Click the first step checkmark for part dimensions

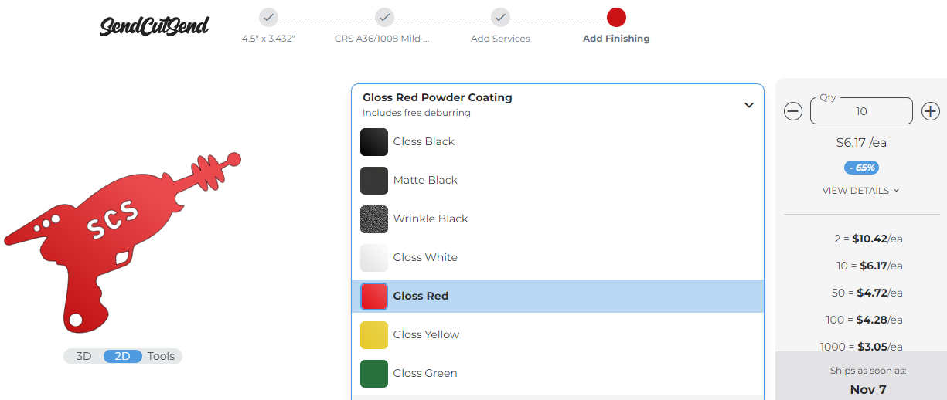[268, 17]
